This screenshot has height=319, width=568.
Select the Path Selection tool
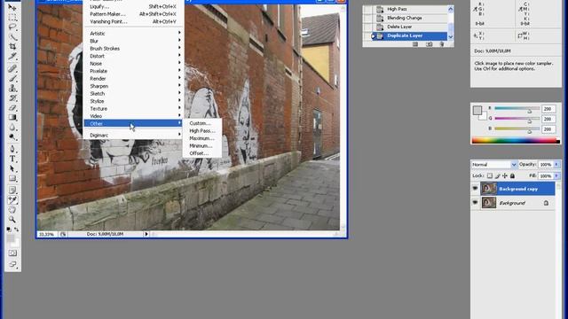click(x=12, y=168)
